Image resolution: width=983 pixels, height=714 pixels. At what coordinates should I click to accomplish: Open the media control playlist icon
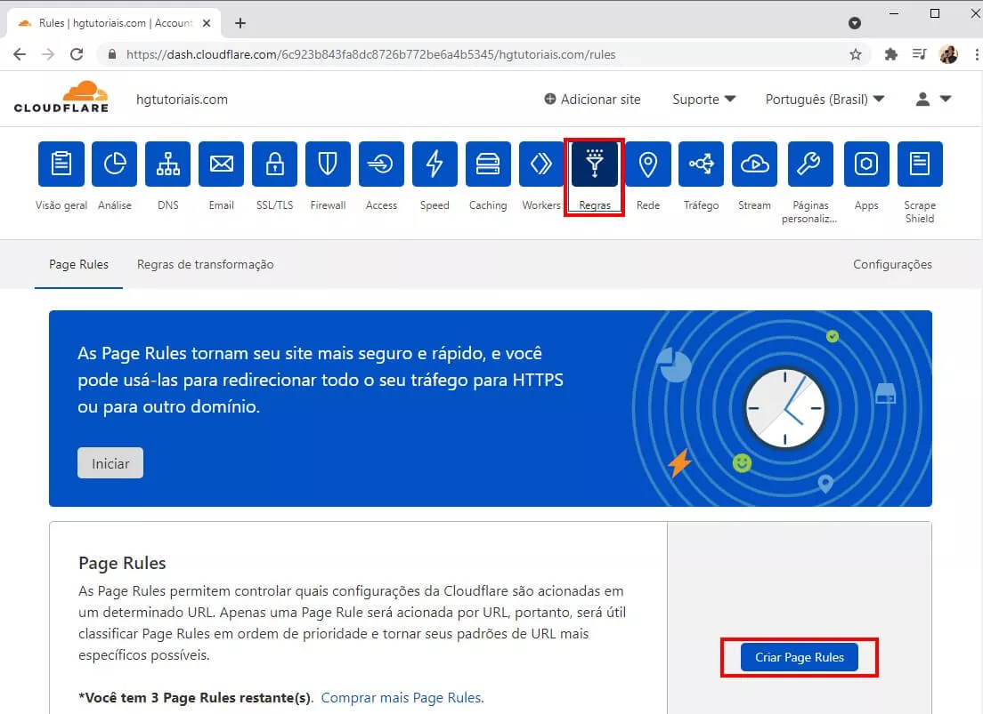click(920, 54)
